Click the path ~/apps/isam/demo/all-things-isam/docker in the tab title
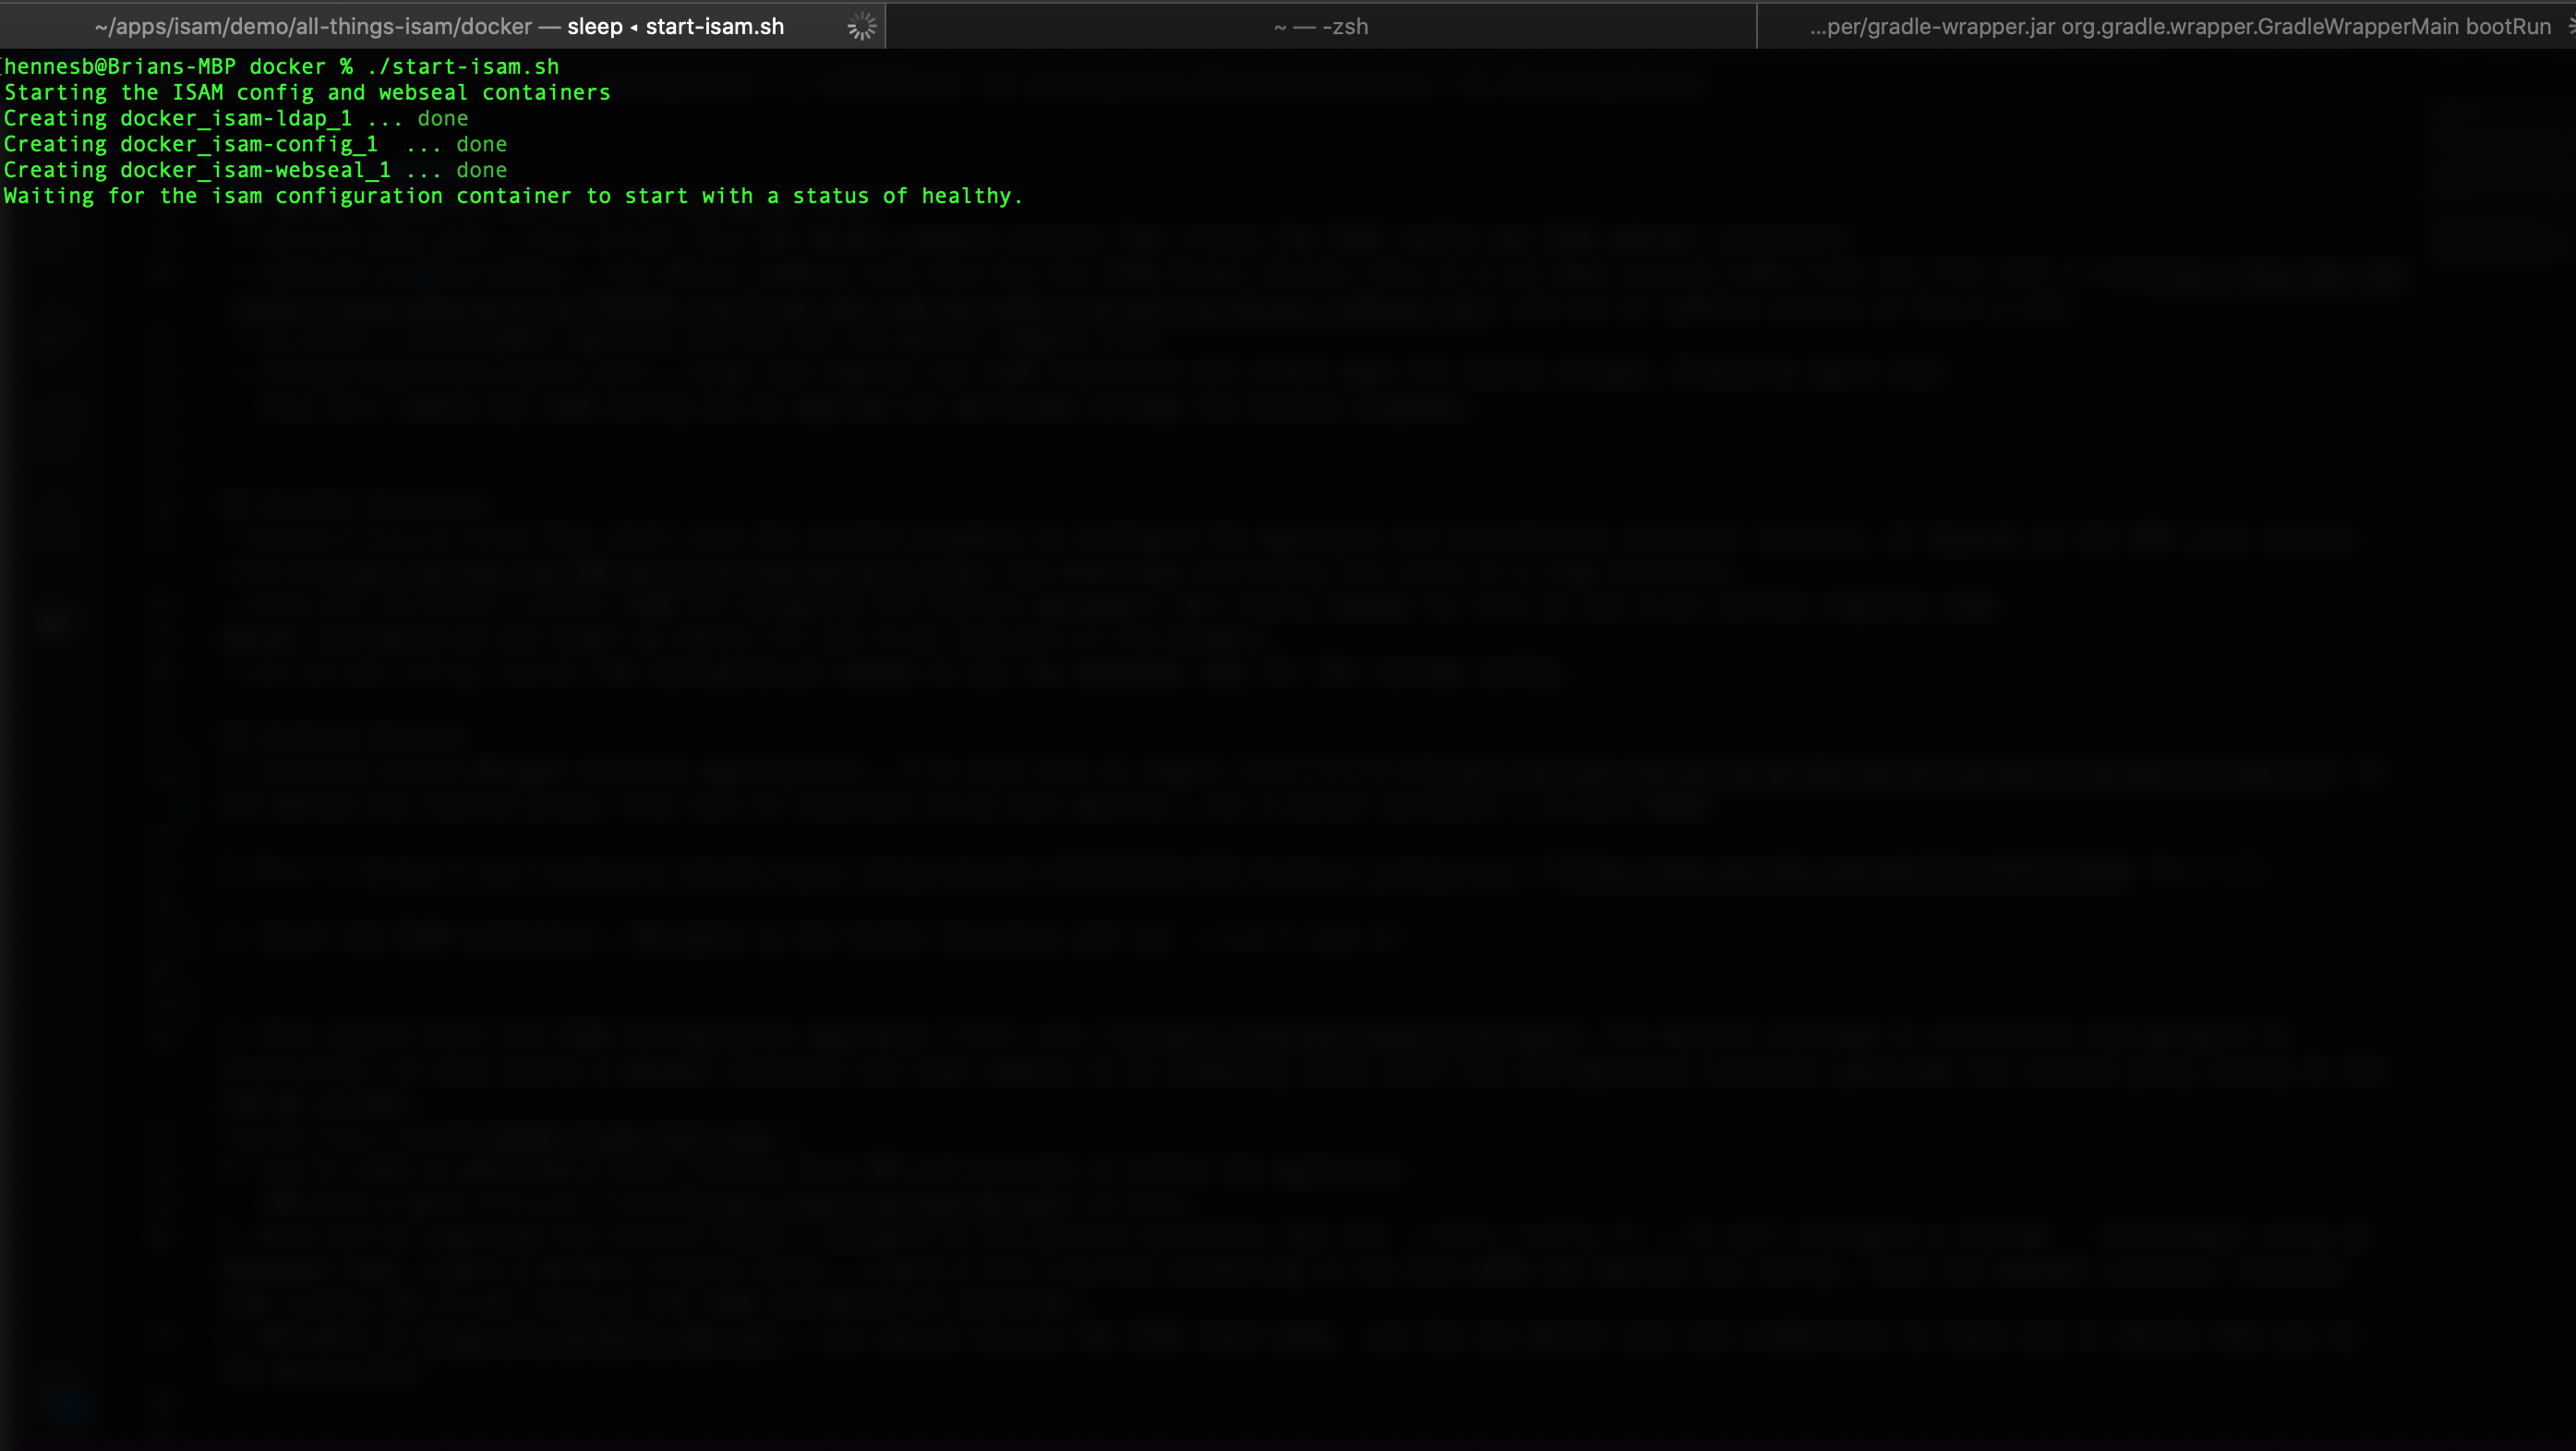Image resolution: width=2576 pixels, height=1451 pixels. click(313, 26)
